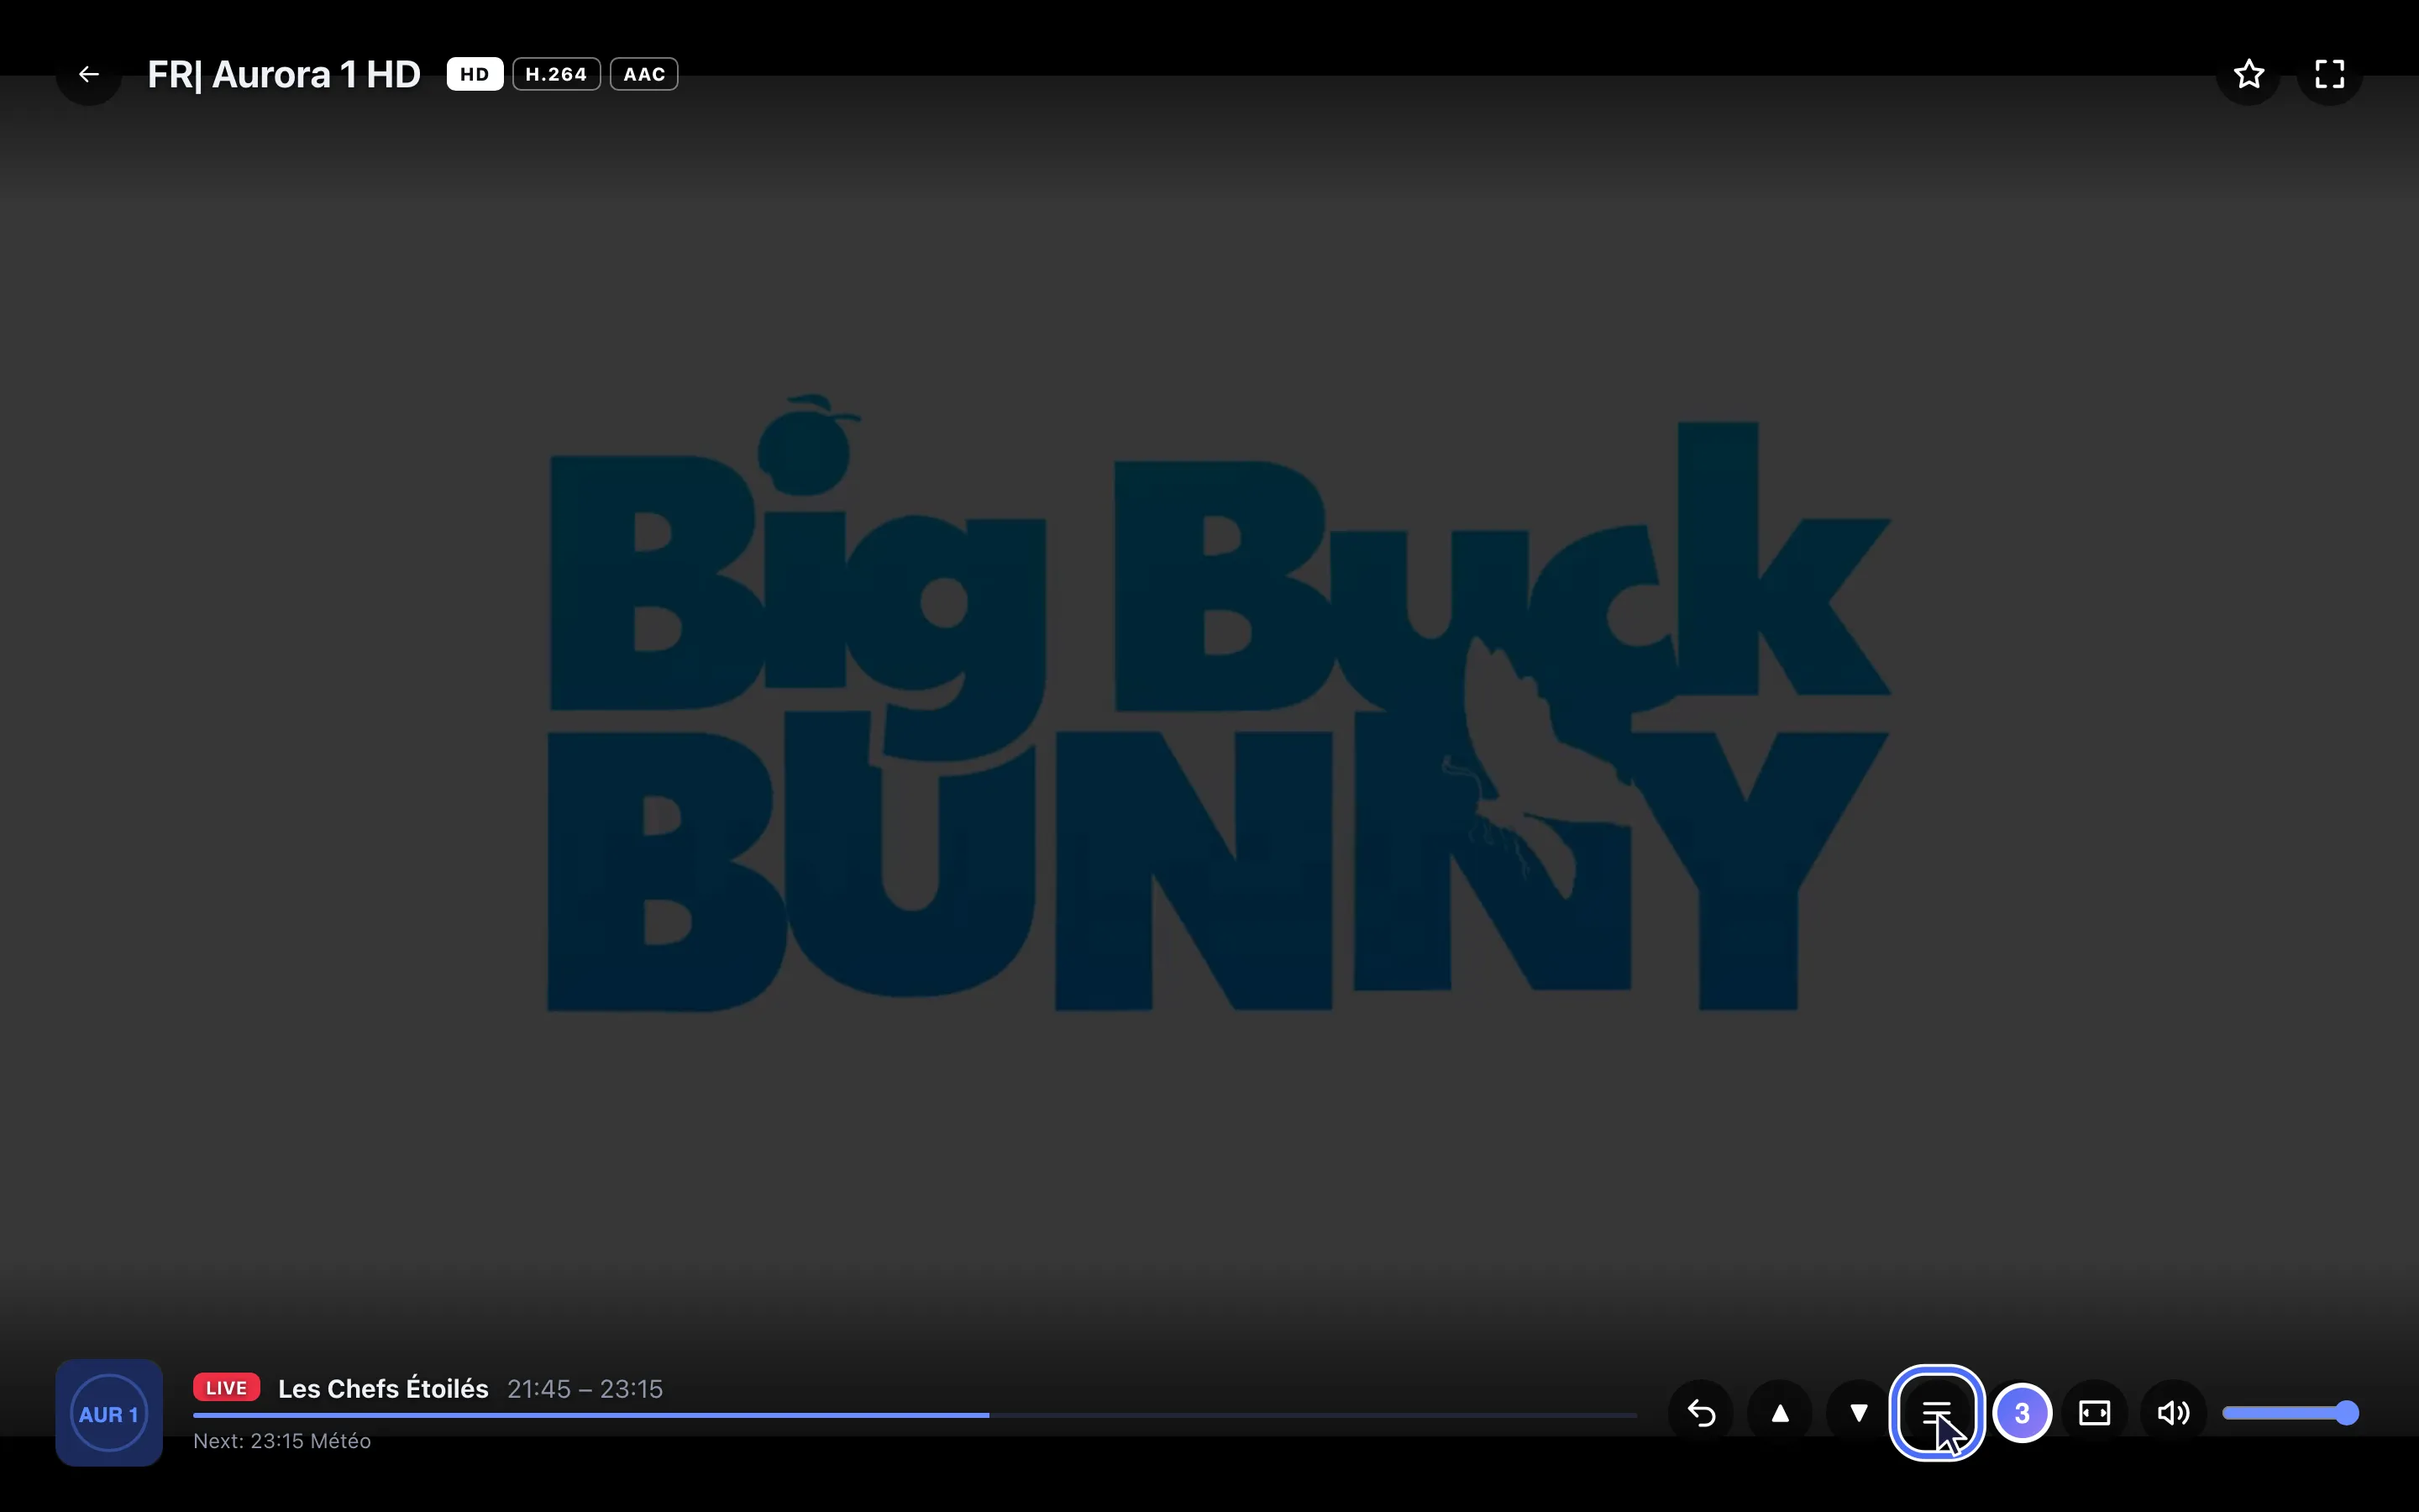Click the live program progress bar
Screen dimensions: 2419x1512
[915, 1415]
